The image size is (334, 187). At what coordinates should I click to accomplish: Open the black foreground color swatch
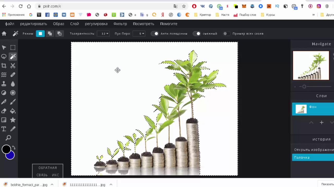6,149
